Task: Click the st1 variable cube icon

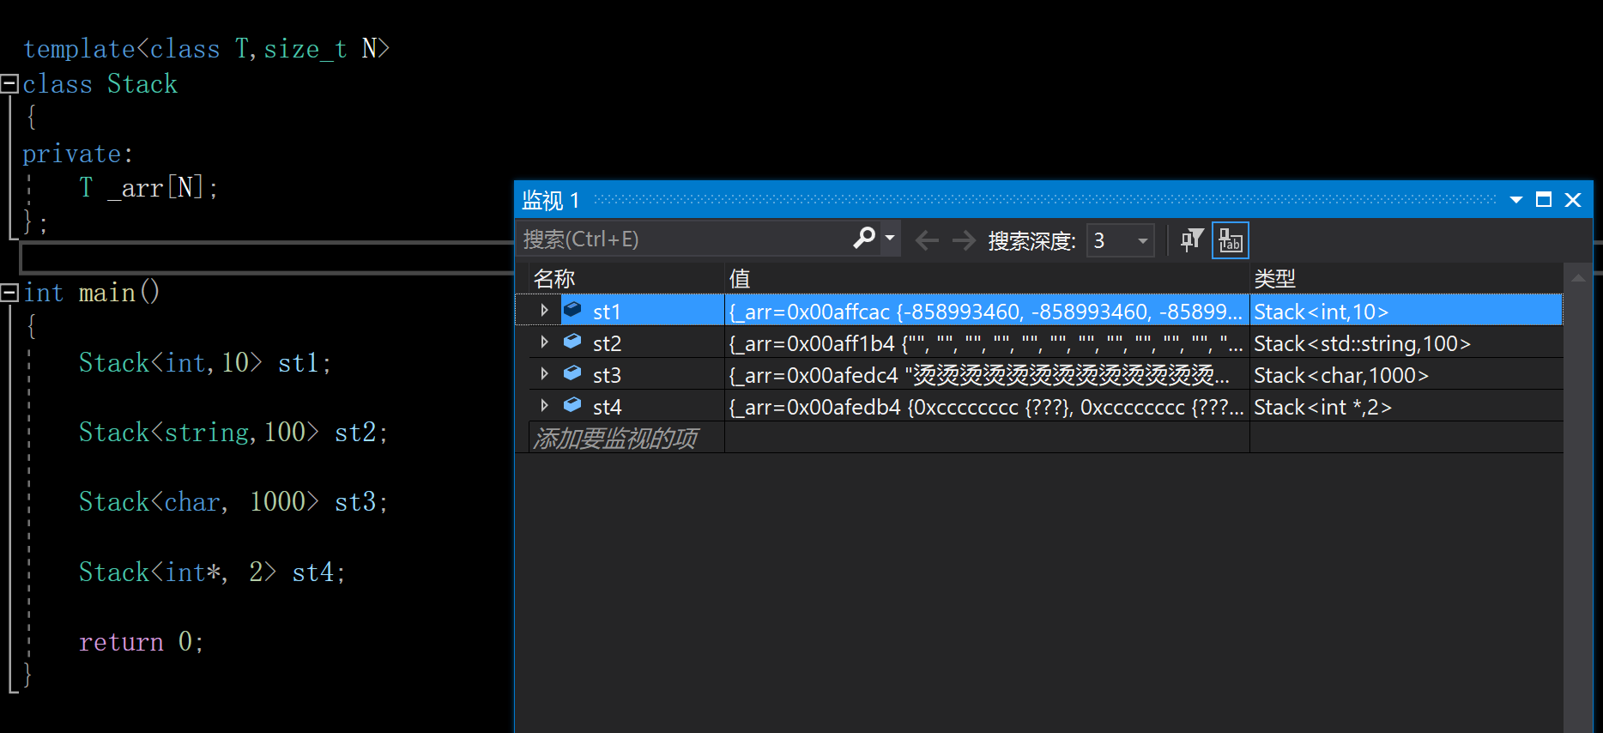Action: click(572, 310)
